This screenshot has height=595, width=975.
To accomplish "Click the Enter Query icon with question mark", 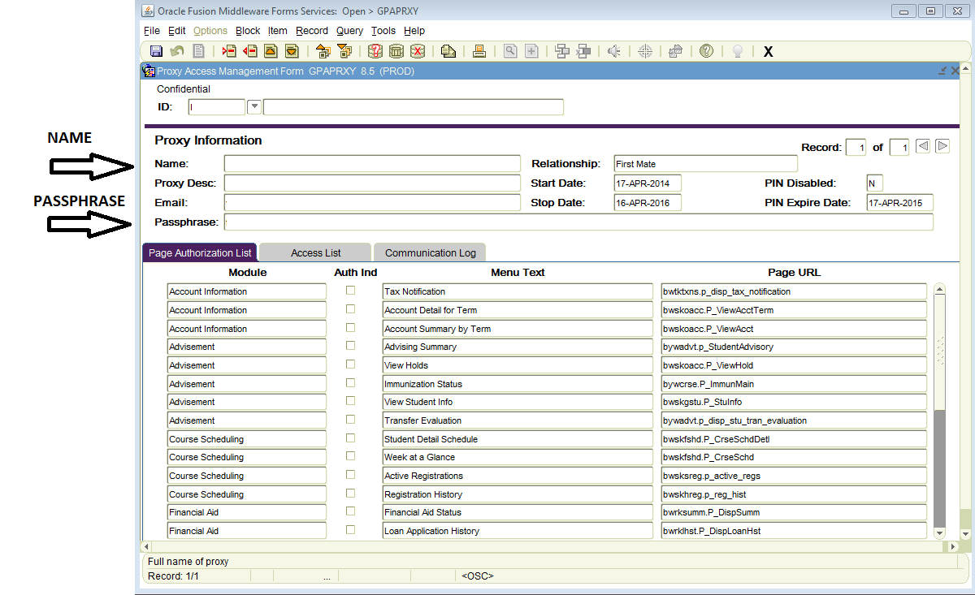I will coord(375,51).
